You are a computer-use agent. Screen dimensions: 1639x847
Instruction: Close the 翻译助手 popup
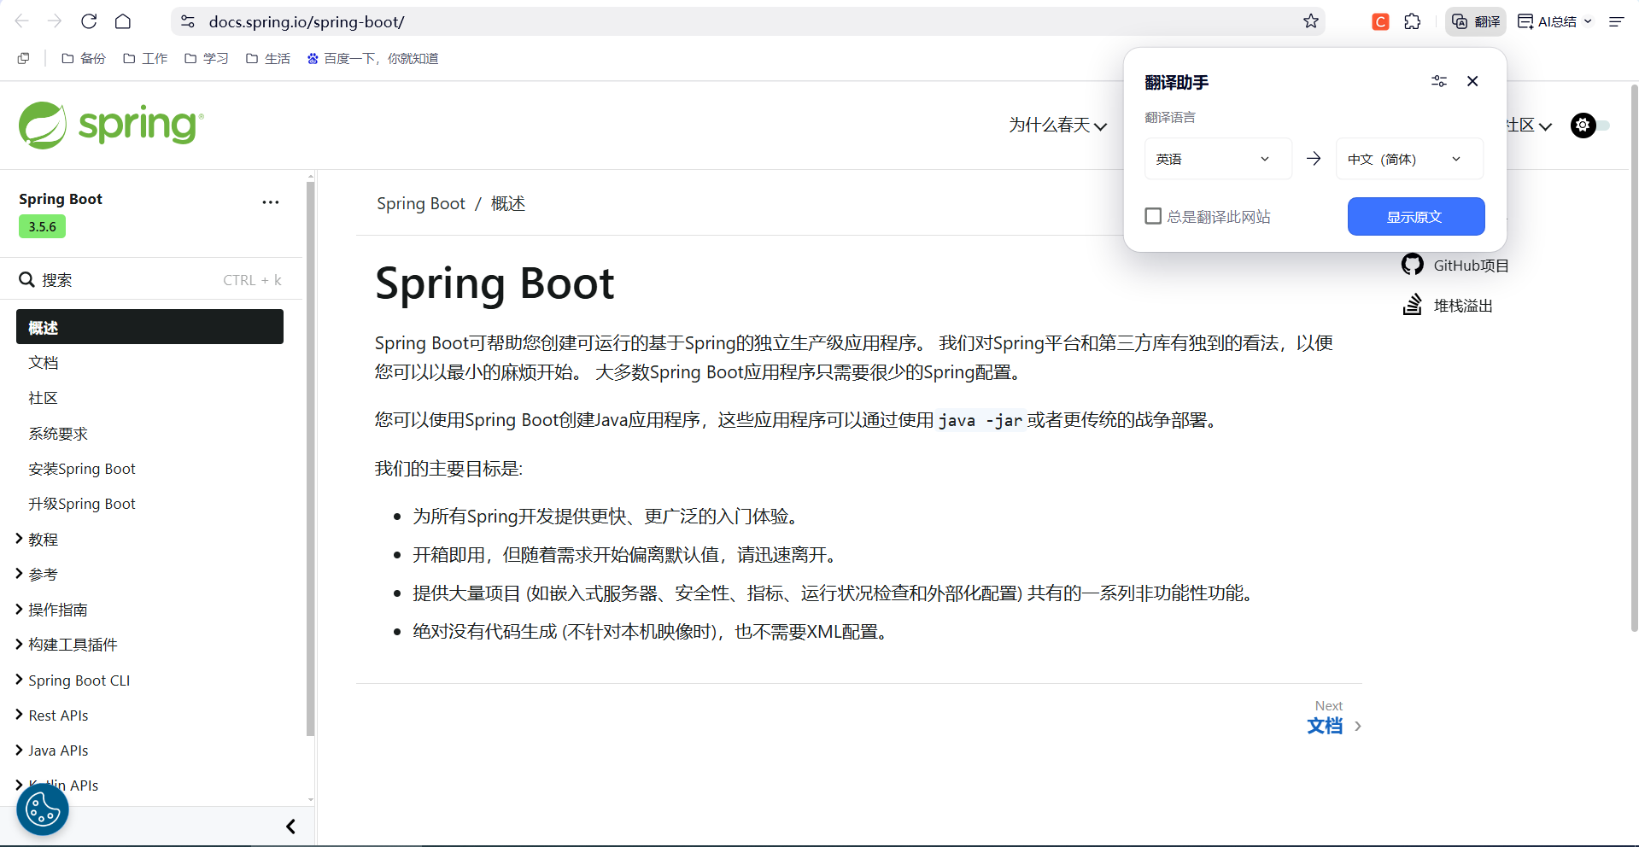coord(1472,81)
